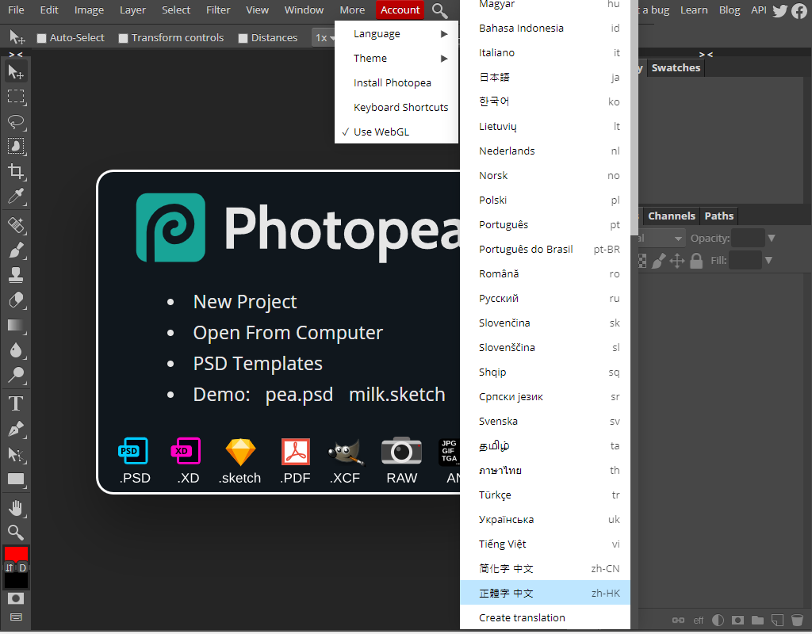Select the Zoom tool in toolbar
812x634 pixels.
point(16,532)
